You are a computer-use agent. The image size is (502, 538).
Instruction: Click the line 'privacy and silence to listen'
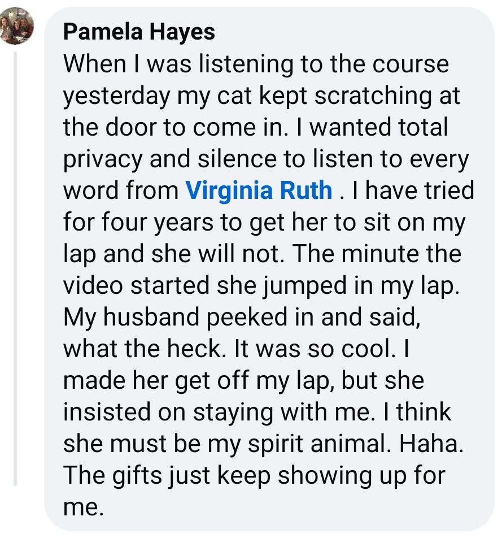(x=265, y=159)
